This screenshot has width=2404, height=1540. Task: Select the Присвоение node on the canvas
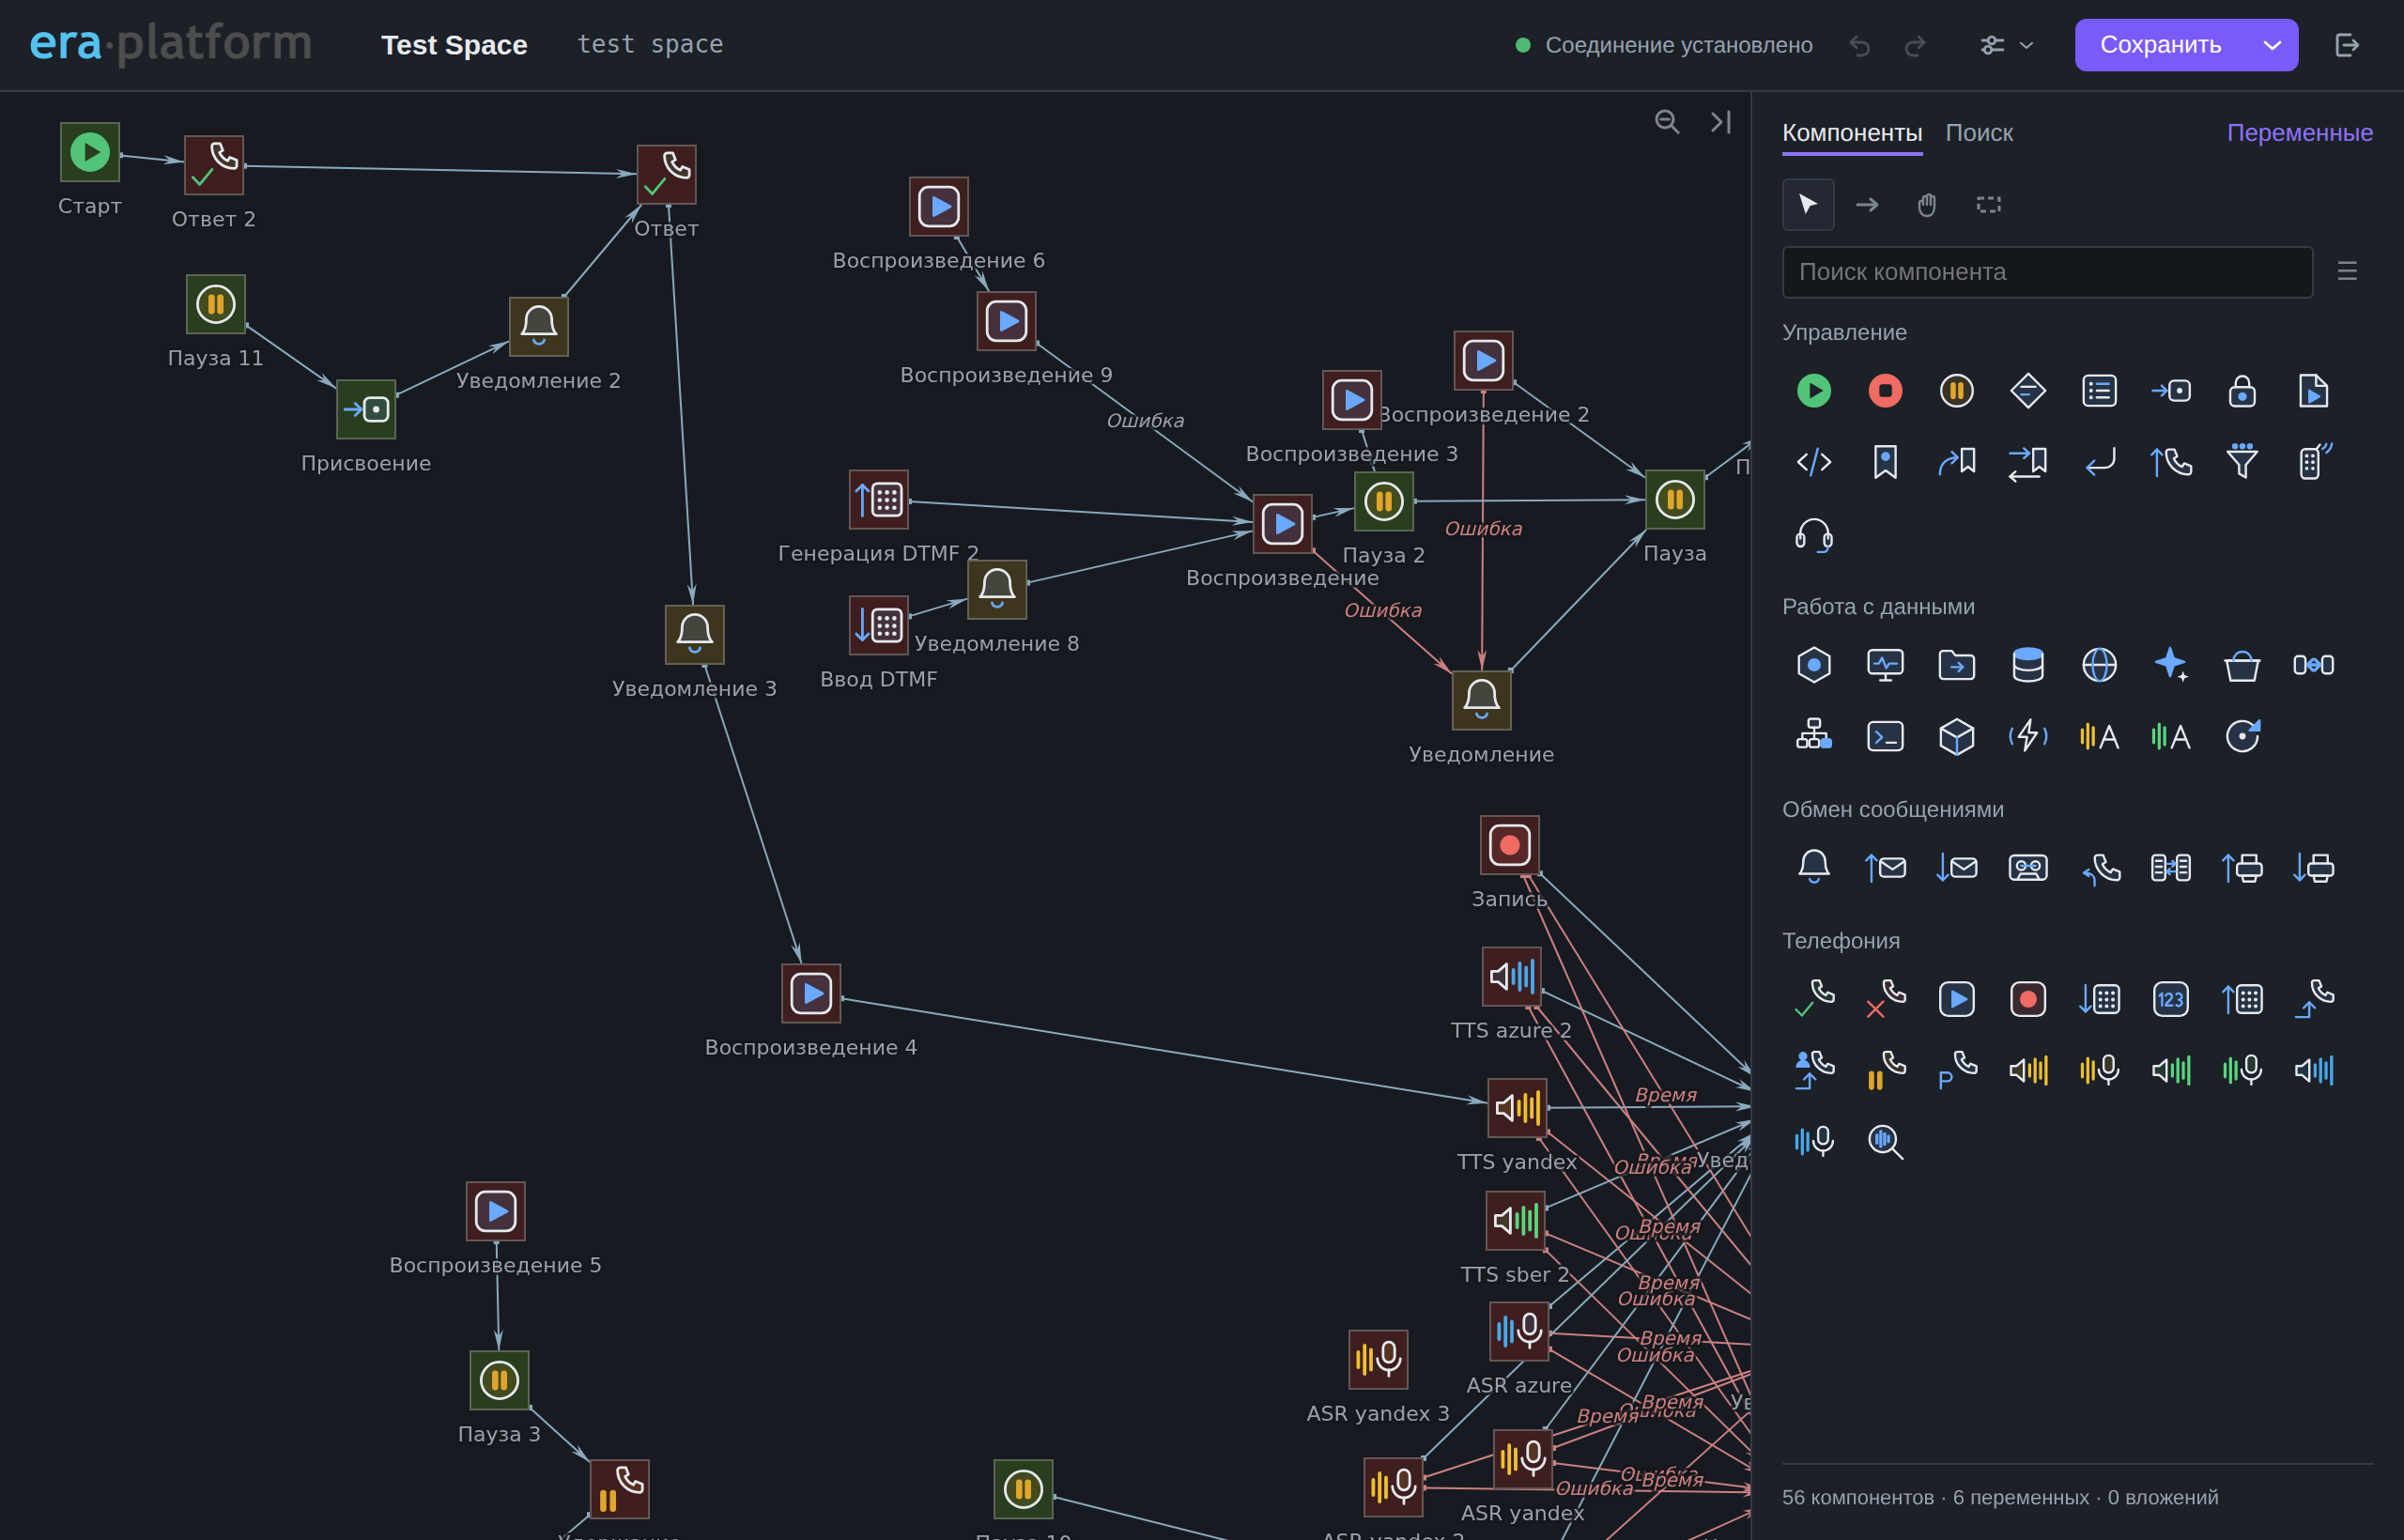366,409
